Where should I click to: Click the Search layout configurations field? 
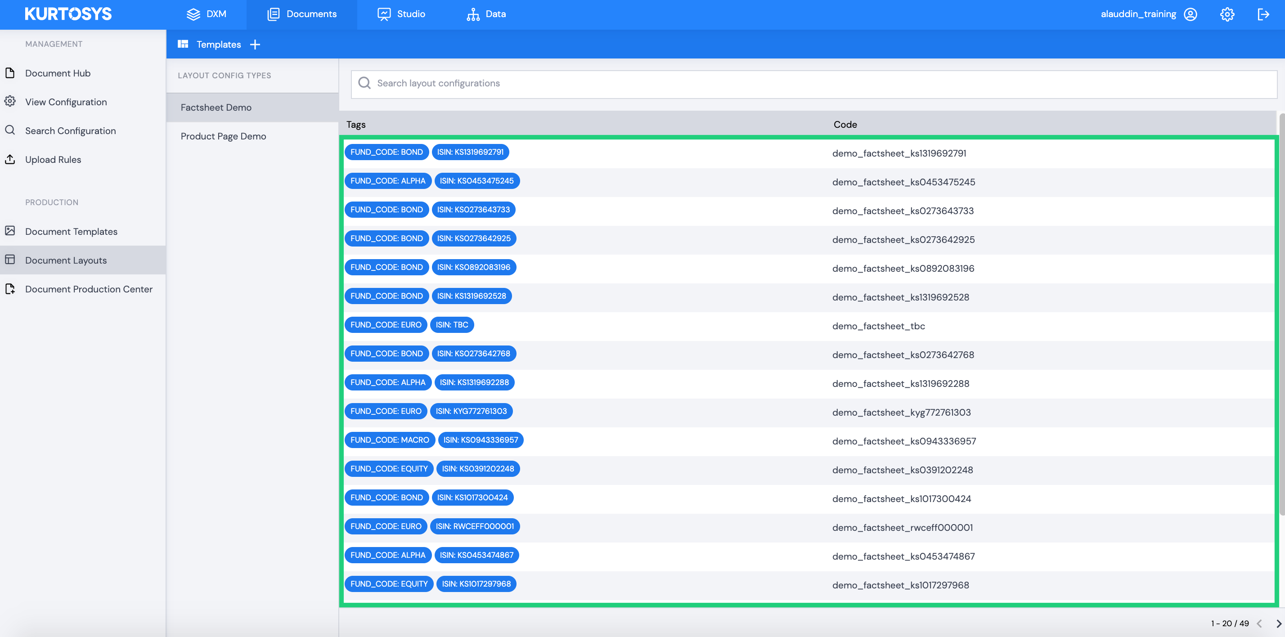(x=813, y=83)
